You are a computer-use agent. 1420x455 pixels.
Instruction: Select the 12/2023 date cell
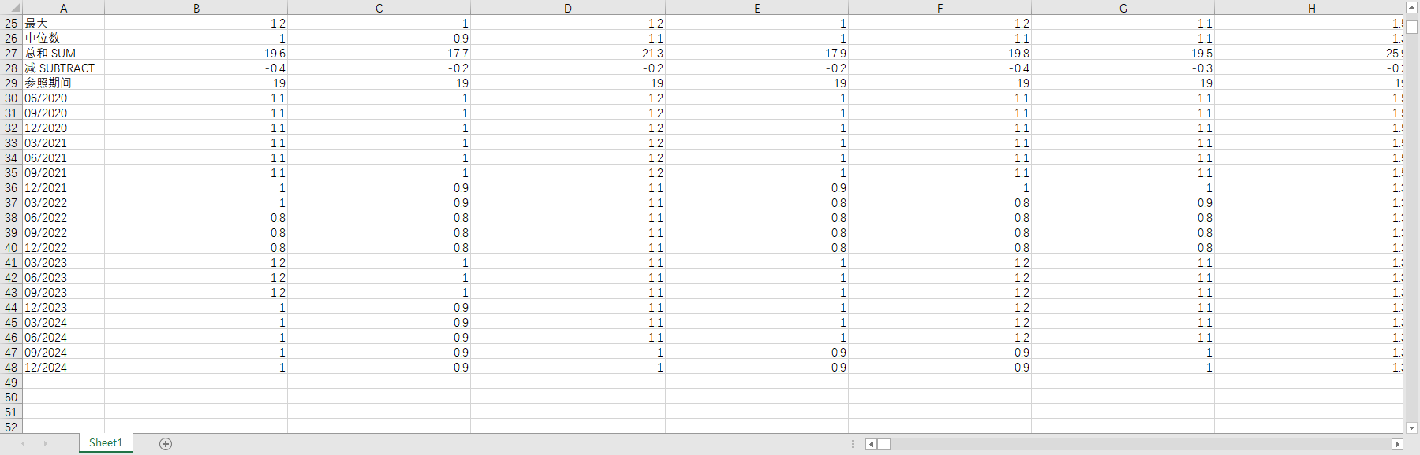(x=64, y=308)
